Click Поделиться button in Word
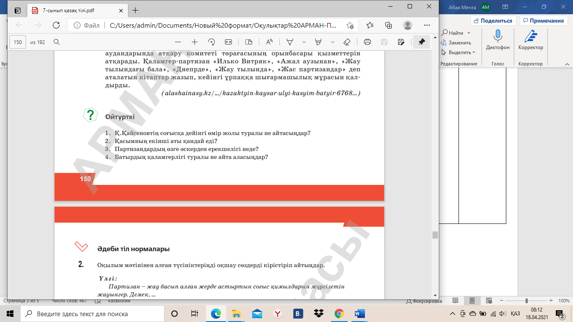 click(493, 21)
